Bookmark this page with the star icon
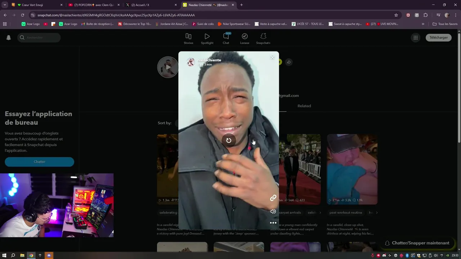Viewport: 461px width, 259px height. (x=396, y=15)
